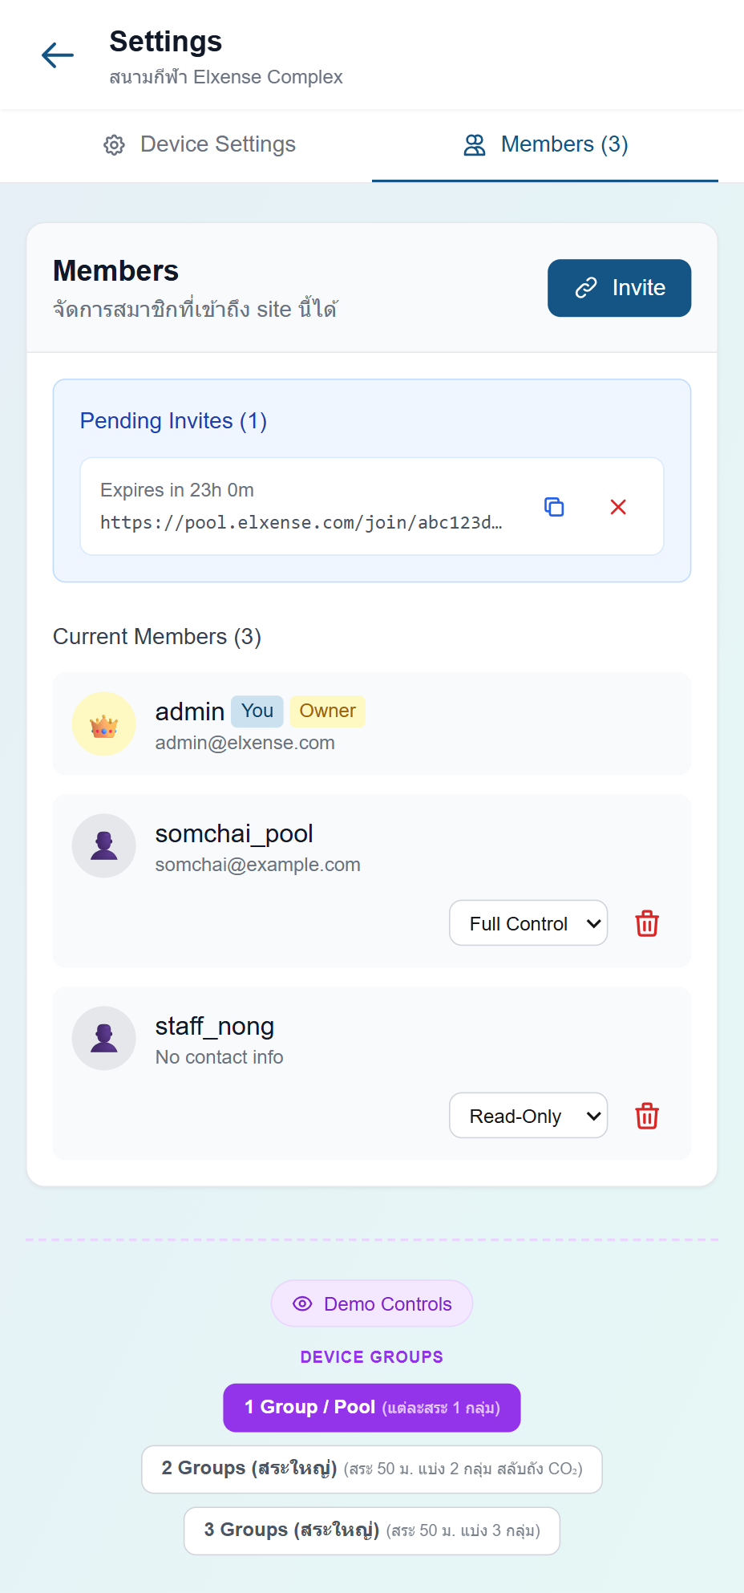The image size is (744, 1593).
Task: Select the 1 Group / Pool option
Action: click(372, 1408)
